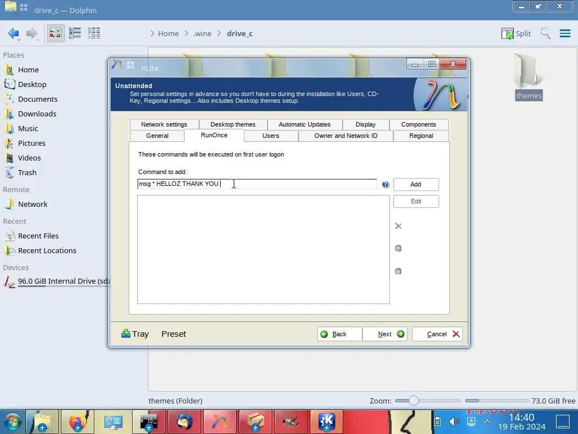Open Home in Places panel
Screen dimensions: 578x434
coord(28,70)
